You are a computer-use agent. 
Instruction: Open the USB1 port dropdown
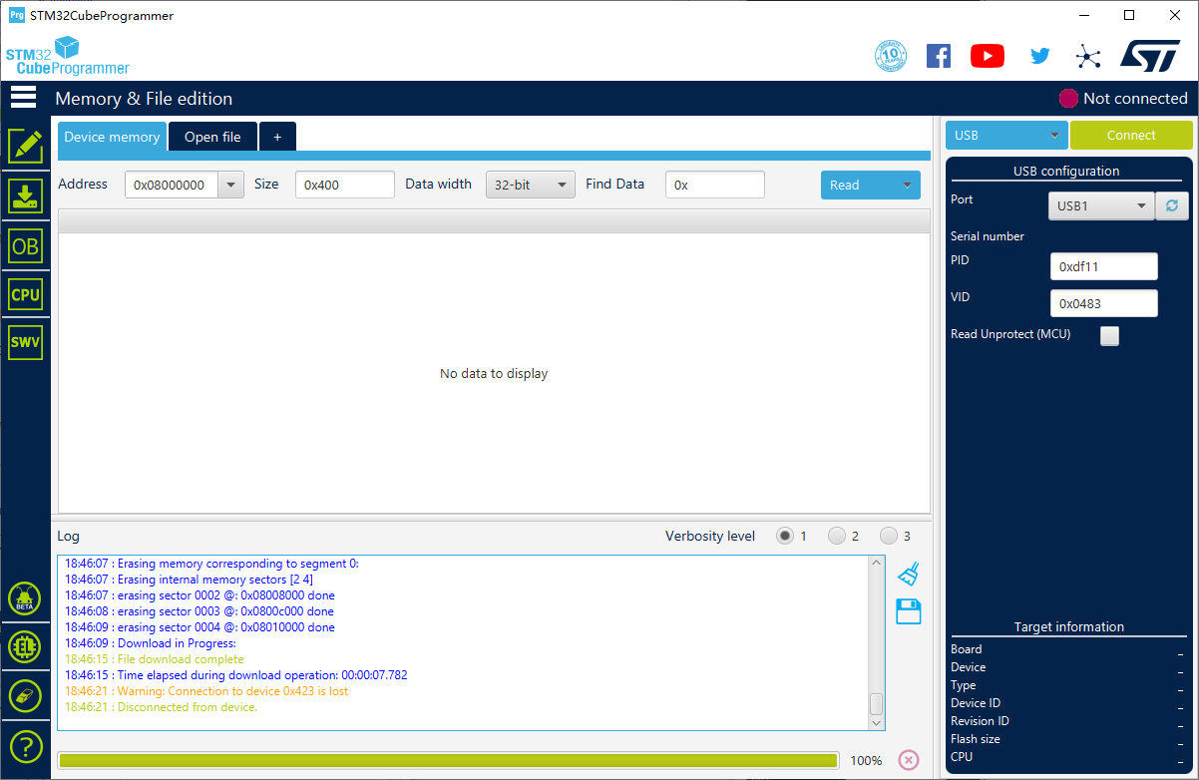click(x=1101, y=205)
